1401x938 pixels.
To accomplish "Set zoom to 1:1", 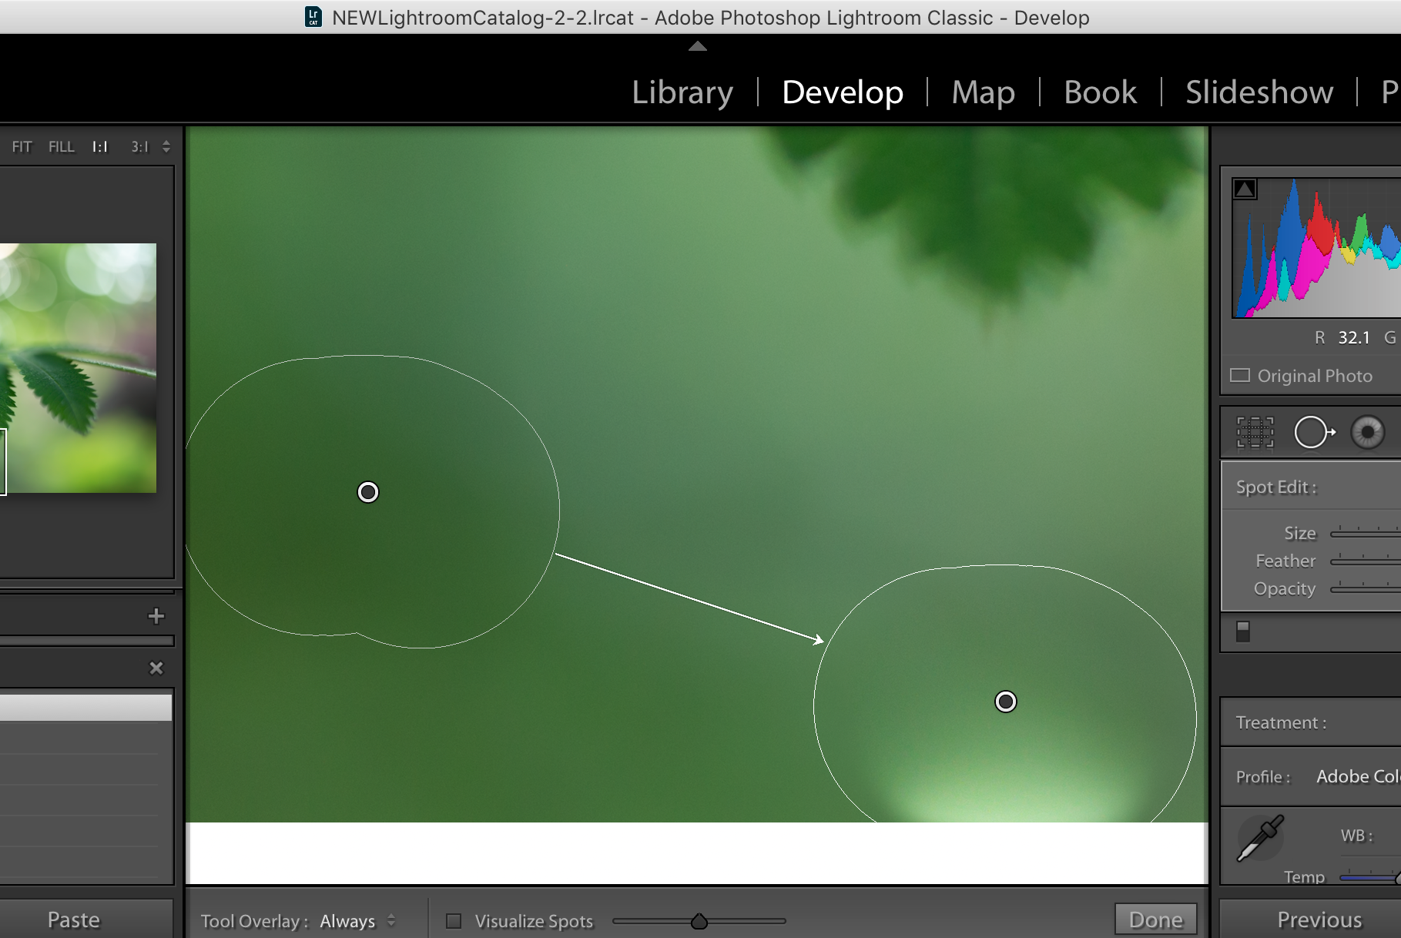I will click(x=100, y=146).
